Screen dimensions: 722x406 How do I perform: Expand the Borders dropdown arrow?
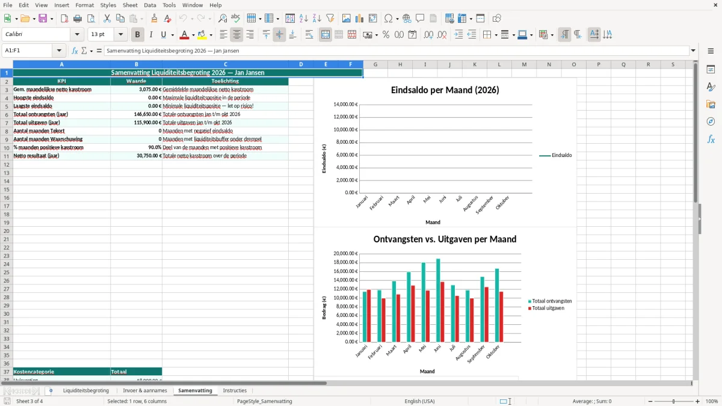pos(495,35)
